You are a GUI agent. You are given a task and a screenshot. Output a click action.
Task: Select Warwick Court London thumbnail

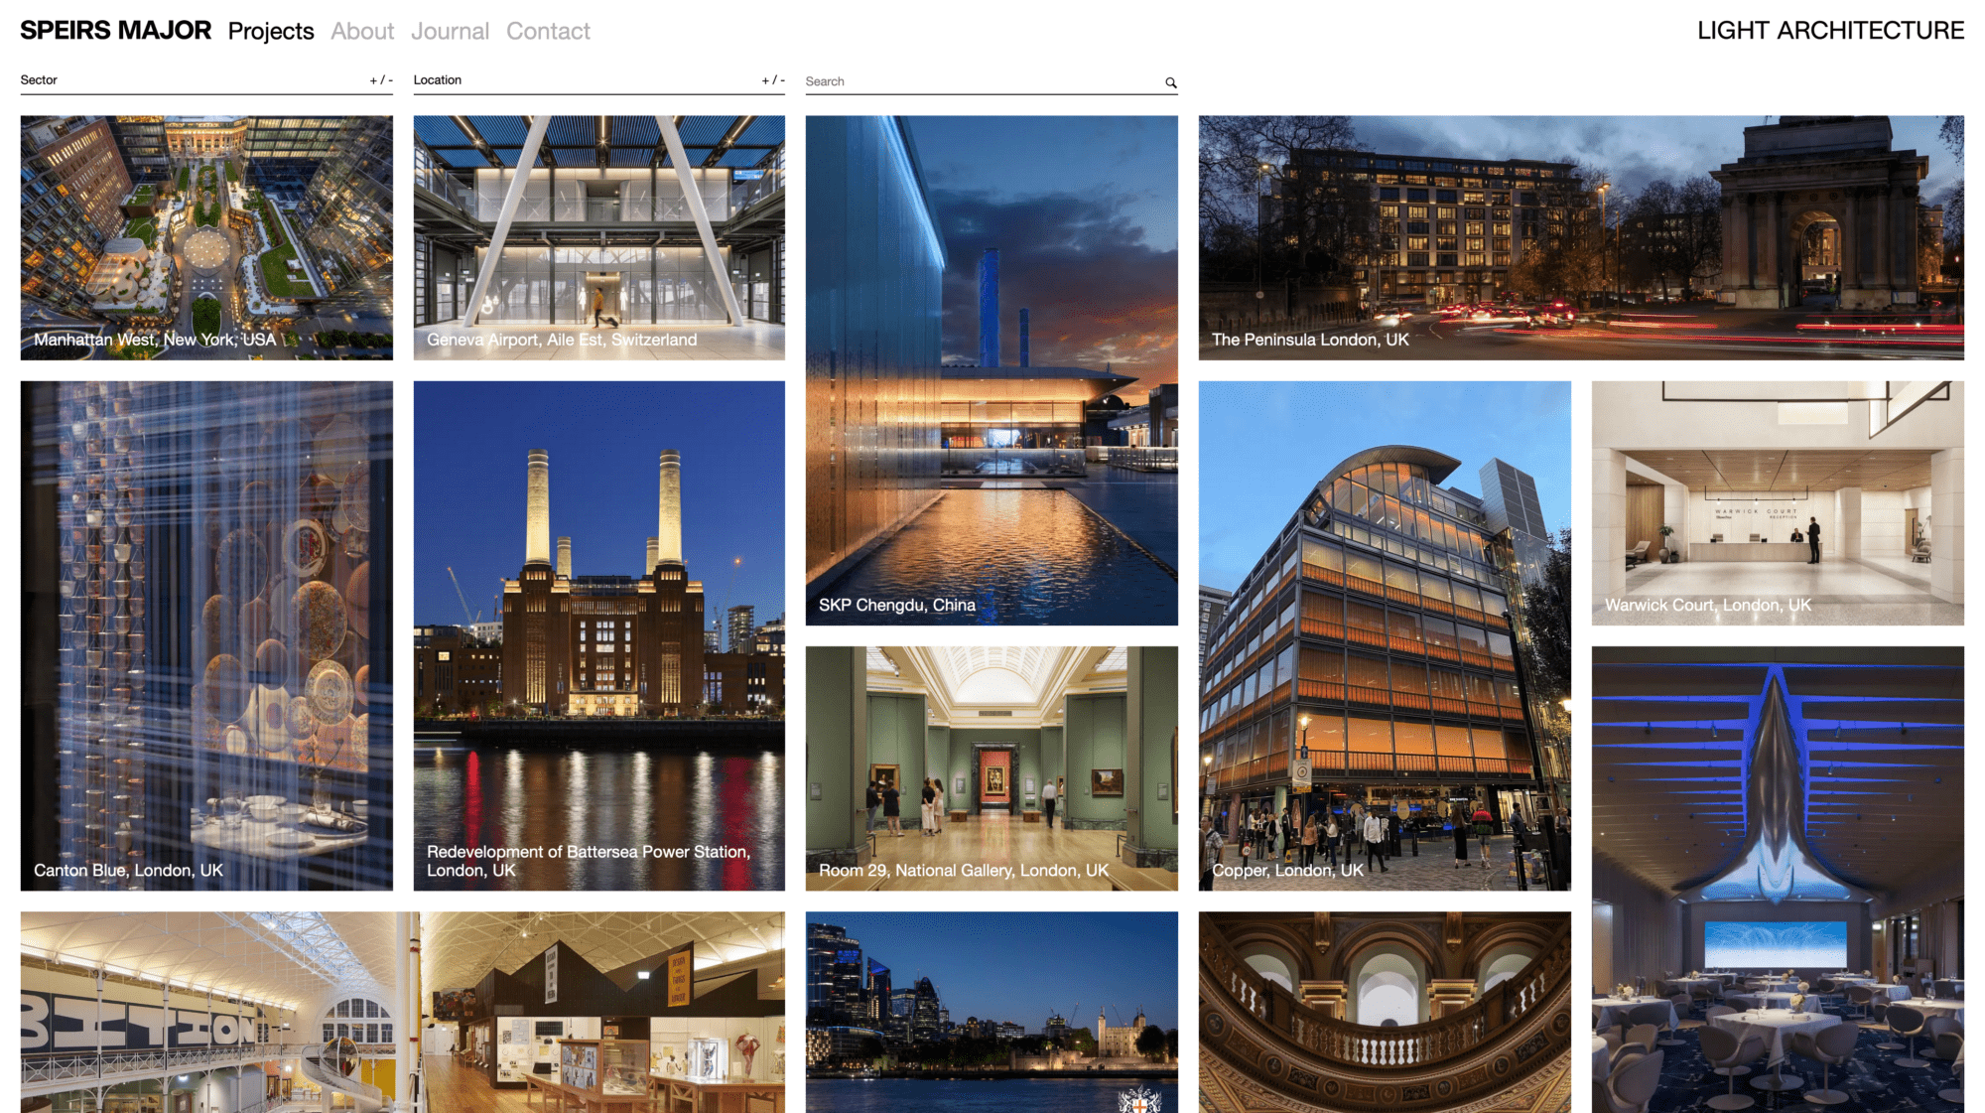[1777, 502]
